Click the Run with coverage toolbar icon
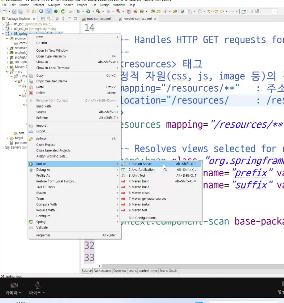The height and width of the screenshot is (303, 284). point(98,11)
